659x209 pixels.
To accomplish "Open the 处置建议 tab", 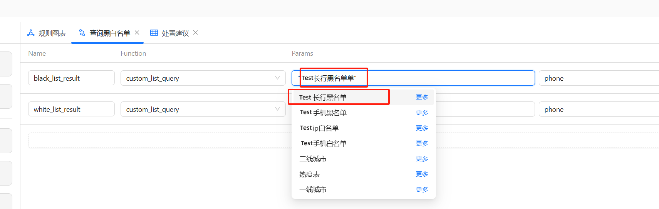I will (x=175, y=33).
